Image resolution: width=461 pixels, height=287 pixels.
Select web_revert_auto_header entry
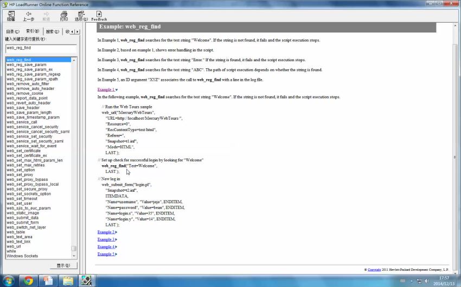pos(29,103)
